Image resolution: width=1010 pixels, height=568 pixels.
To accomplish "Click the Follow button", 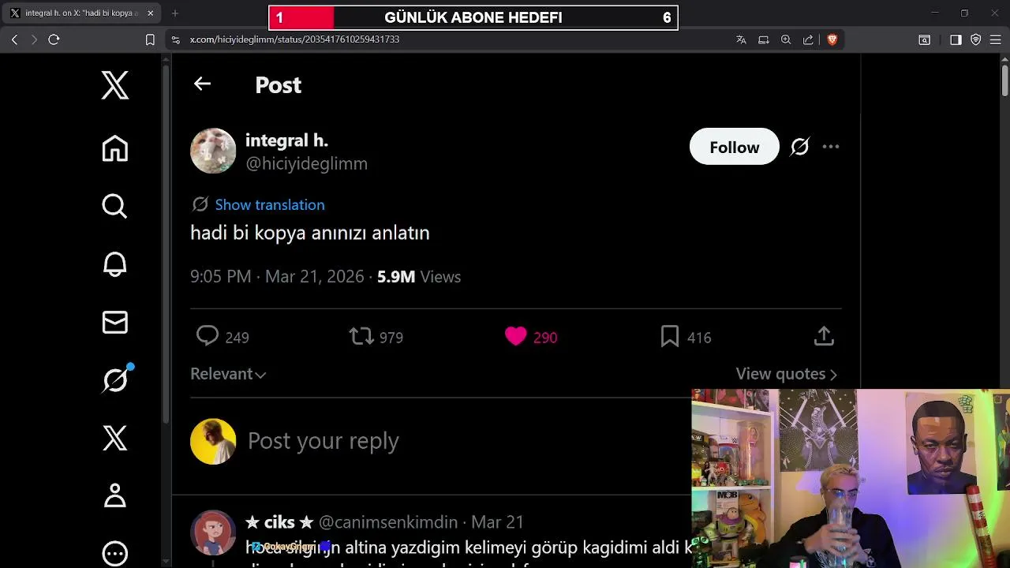I will pos(734,147).
